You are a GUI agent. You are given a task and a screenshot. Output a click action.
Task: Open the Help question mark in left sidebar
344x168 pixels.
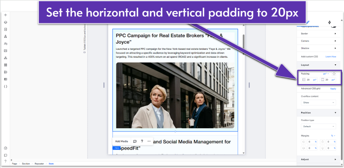click(6, 161)
